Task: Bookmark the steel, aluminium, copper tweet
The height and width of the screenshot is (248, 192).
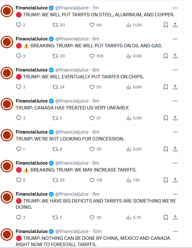Action: tap(166, 25)
